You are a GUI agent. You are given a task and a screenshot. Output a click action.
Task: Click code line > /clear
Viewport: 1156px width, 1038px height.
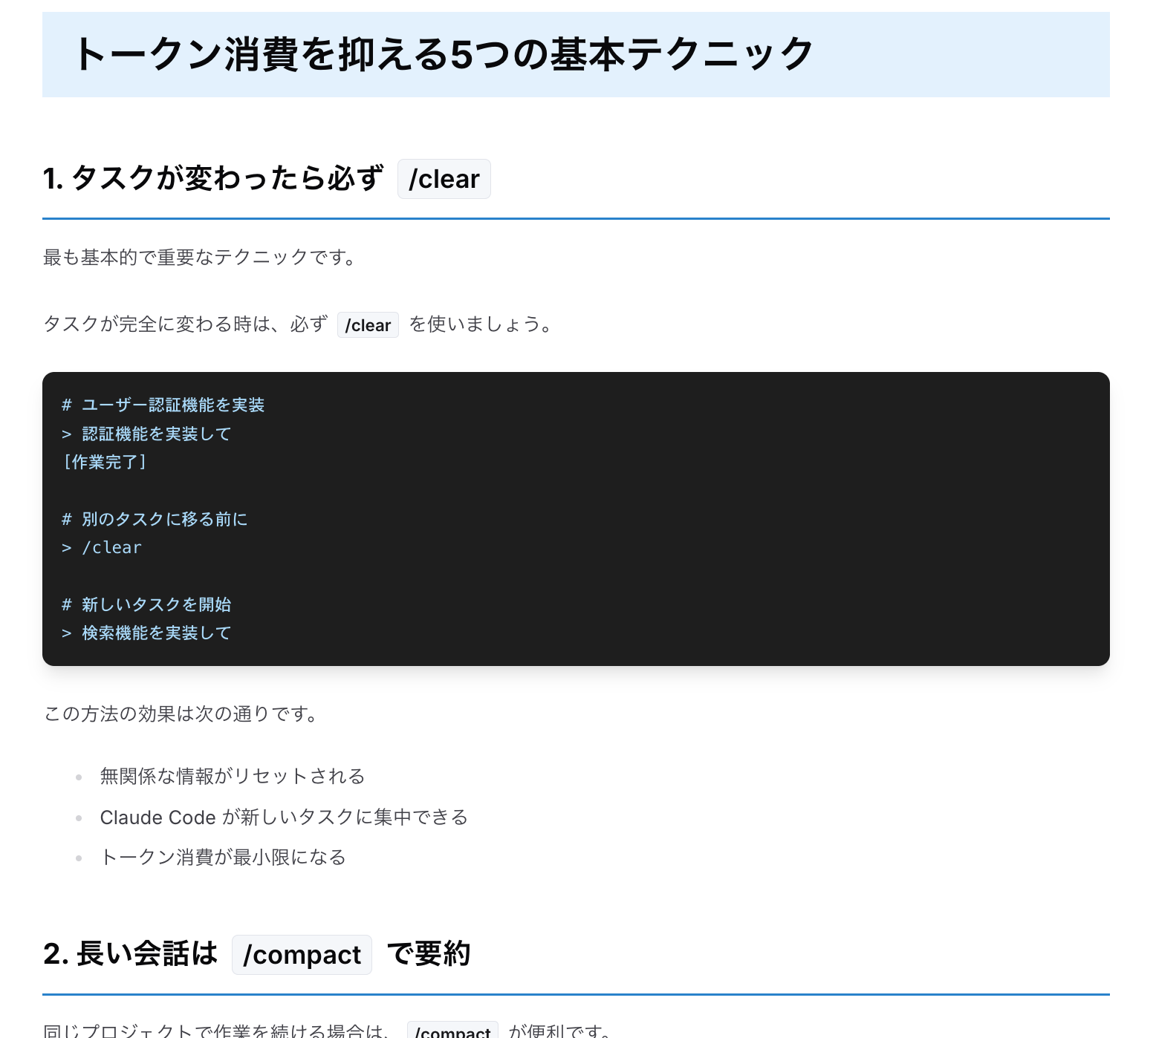(x=102, y=547)
